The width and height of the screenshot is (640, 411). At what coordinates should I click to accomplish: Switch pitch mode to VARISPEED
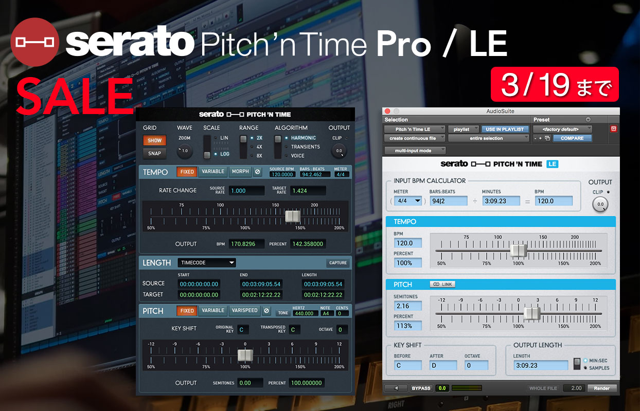click(x=244, y=311)
